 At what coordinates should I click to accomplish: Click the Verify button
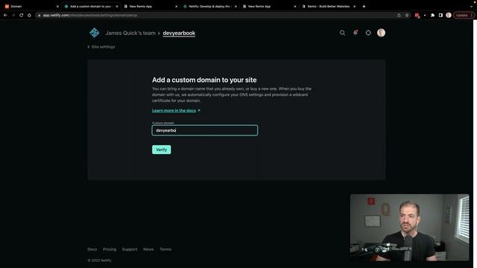coord(162,150)
